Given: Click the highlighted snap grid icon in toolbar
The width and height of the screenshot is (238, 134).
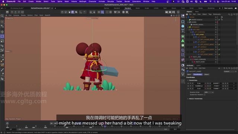Looking at the screenshot, I should pyautogui.click(x=103, y=12).
